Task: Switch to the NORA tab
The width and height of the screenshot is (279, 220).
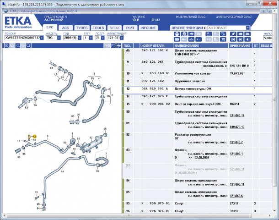Action: pyautogui.click(x=114, y=28)
